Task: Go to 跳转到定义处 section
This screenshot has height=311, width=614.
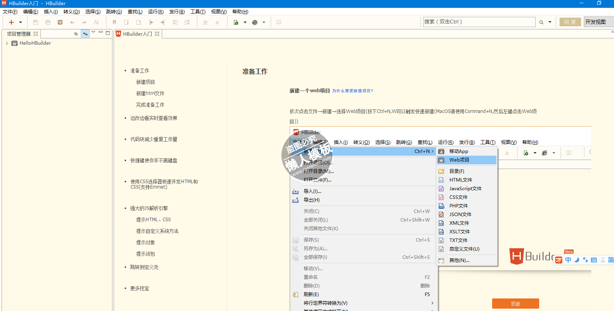Action: point(145,267)
